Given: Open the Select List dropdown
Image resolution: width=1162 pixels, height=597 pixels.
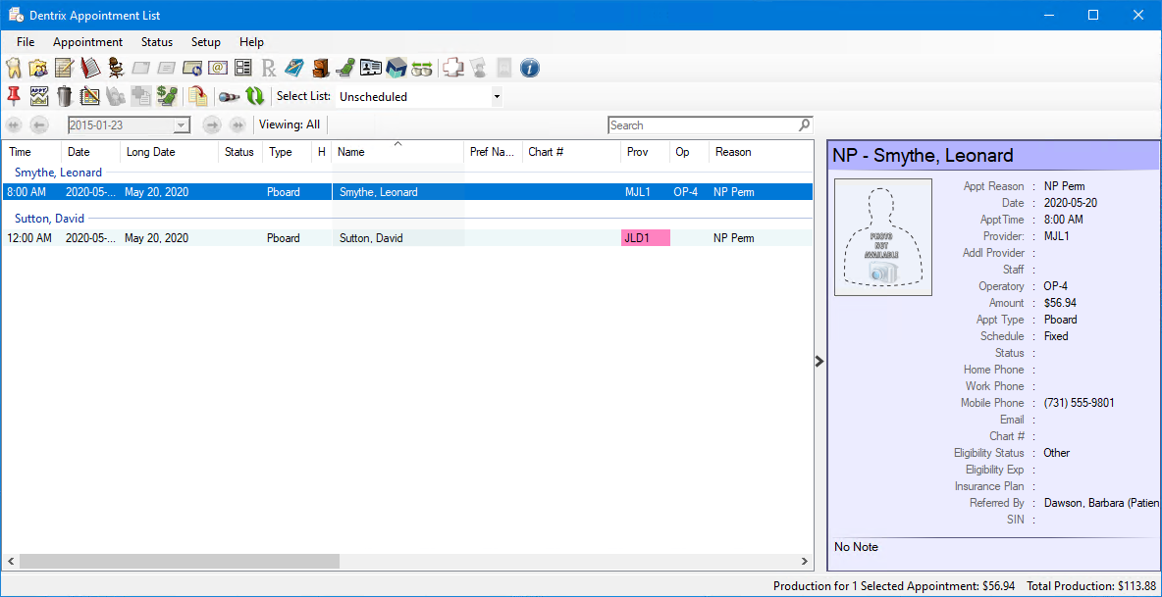Looking at the screenshot, I should [x=497, y=97].
